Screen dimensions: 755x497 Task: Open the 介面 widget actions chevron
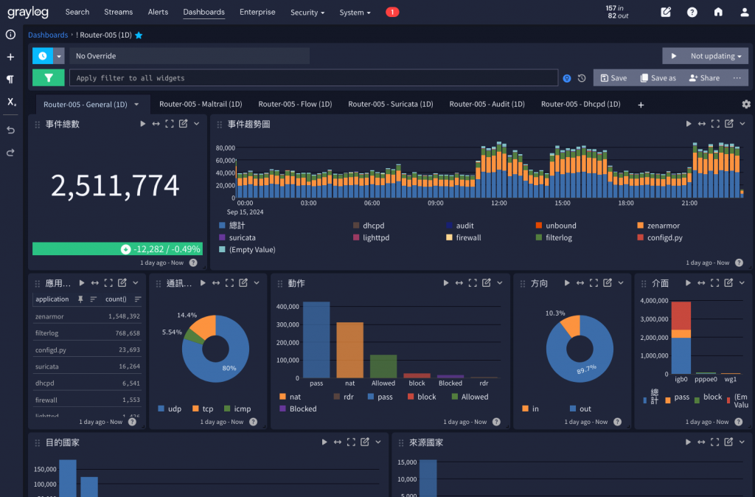742,282
